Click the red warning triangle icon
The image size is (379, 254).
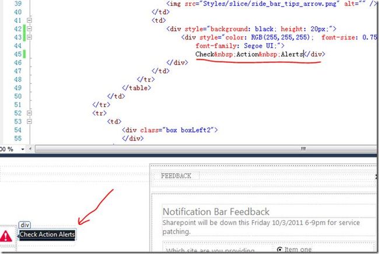(6, 236)
